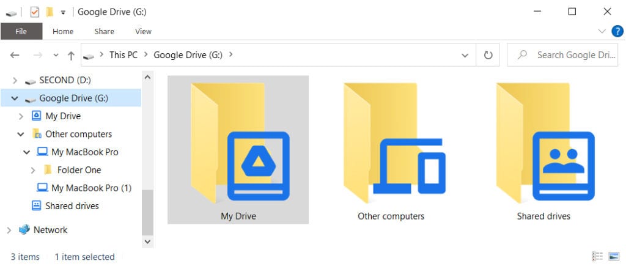The image size is (626, 266).
Task: Open the Other computers folder icon
Action: tap(394, 142)
